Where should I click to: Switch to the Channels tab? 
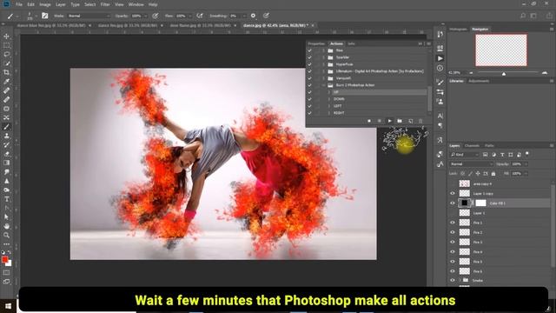472,145
